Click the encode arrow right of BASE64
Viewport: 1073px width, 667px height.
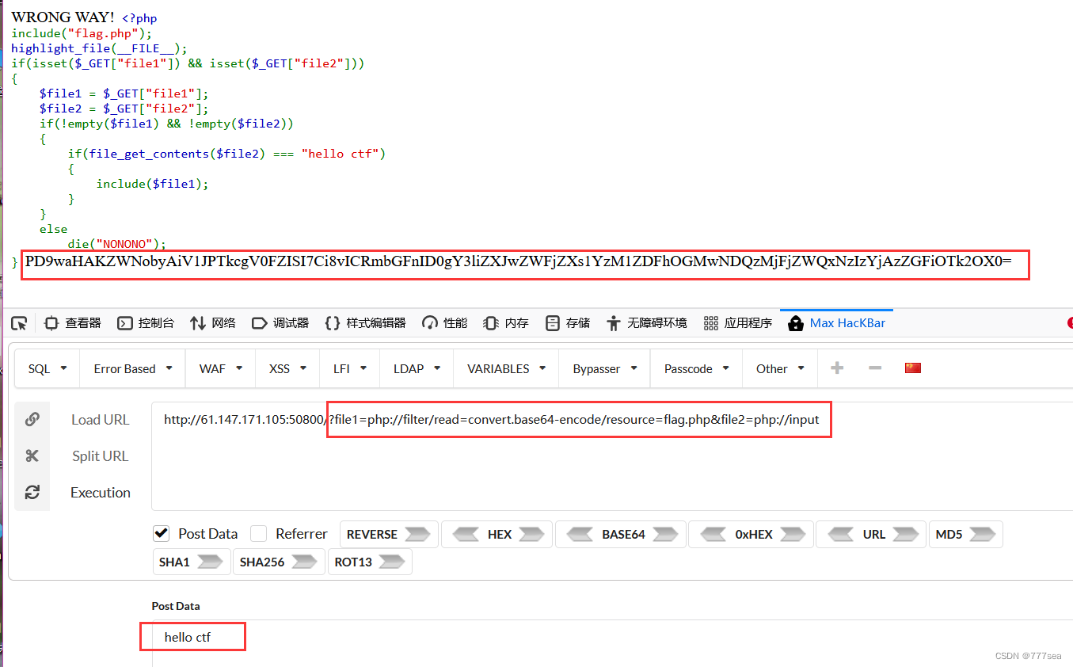pyautogui.click(x=664, y=535)
